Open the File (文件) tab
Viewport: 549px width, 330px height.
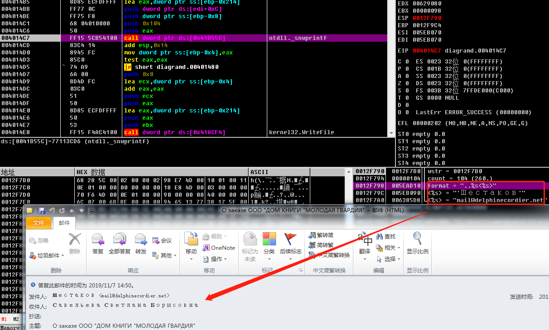click(x=39, y=223)
